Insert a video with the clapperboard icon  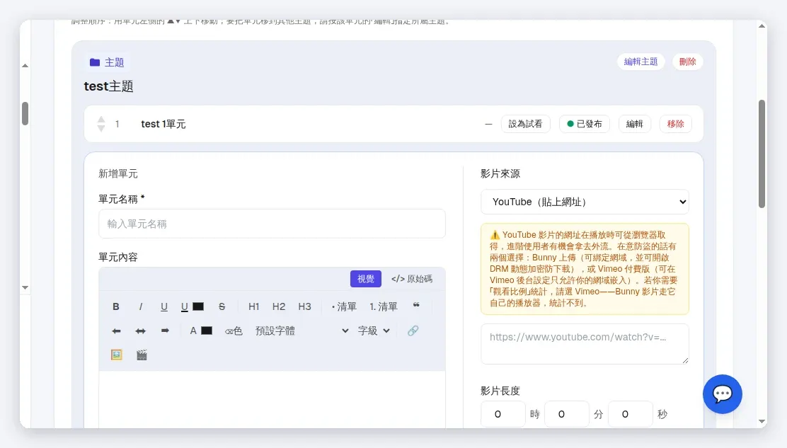point(142,355)
